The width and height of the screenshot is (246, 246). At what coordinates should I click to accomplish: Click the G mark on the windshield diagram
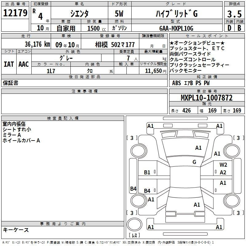194,162
